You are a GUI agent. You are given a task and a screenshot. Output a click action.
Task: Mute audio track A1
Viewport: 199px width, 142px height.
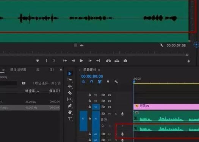click(x=110, y=114)
